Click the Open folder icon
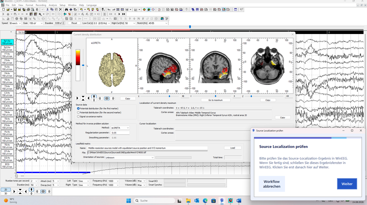 point(8,10)
